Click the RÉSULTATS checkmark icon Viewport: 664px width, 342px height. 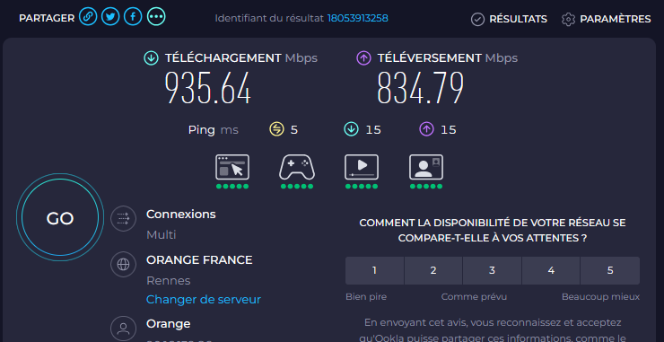tap(477, 20)
